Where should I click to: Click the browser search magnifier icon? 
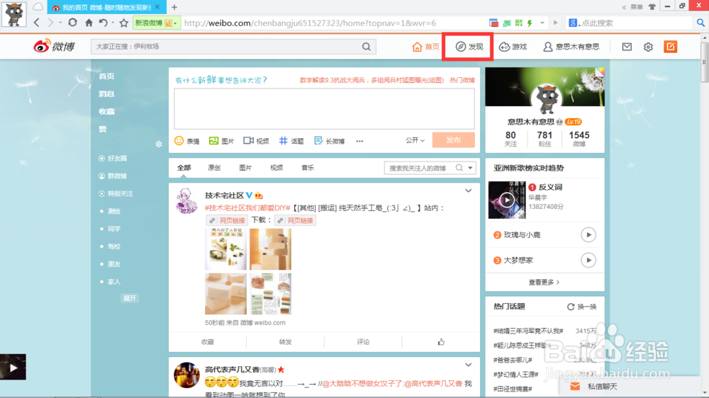700,23
